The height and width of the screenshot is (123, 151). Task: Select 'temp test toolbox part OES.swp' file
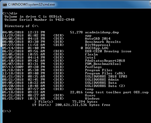coord(117,92)
